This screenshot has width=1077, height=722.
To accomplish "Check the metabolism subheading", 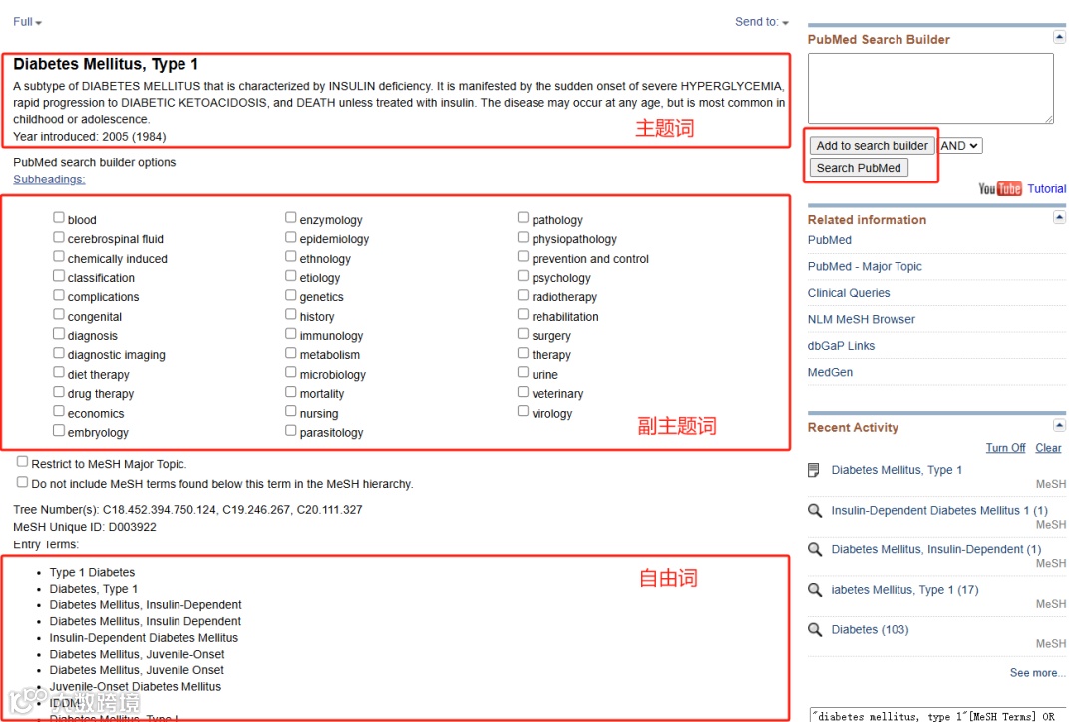I will [290, 352].
